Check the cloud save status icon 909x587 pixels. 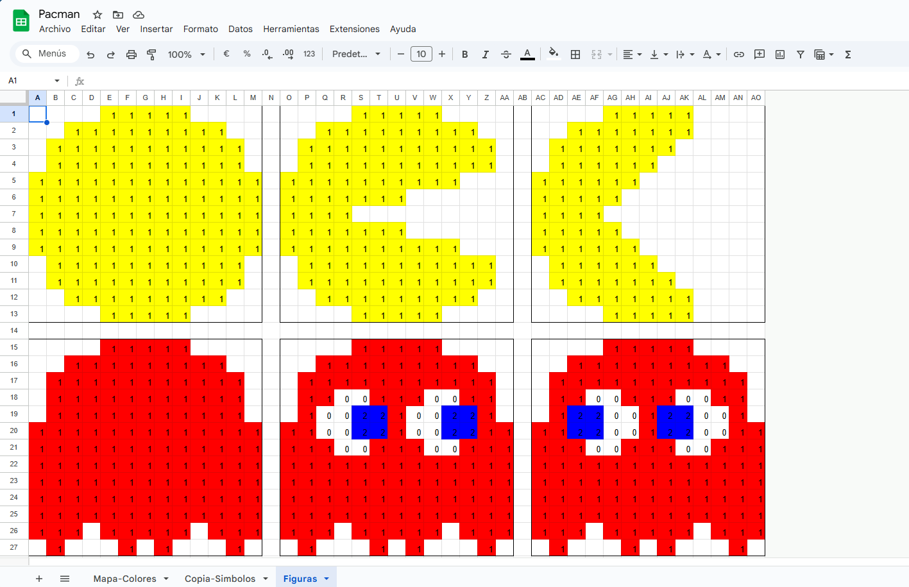tap(139, 14)
